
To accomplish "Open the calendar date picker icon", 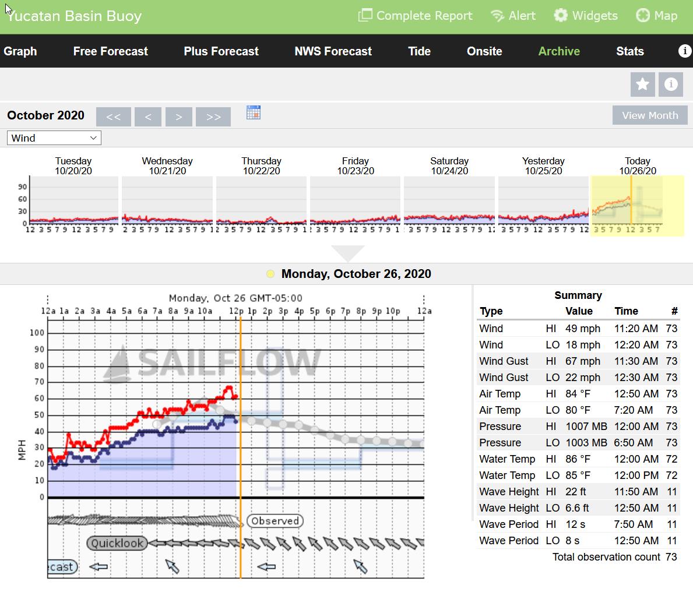I will (x=254, y=112).
